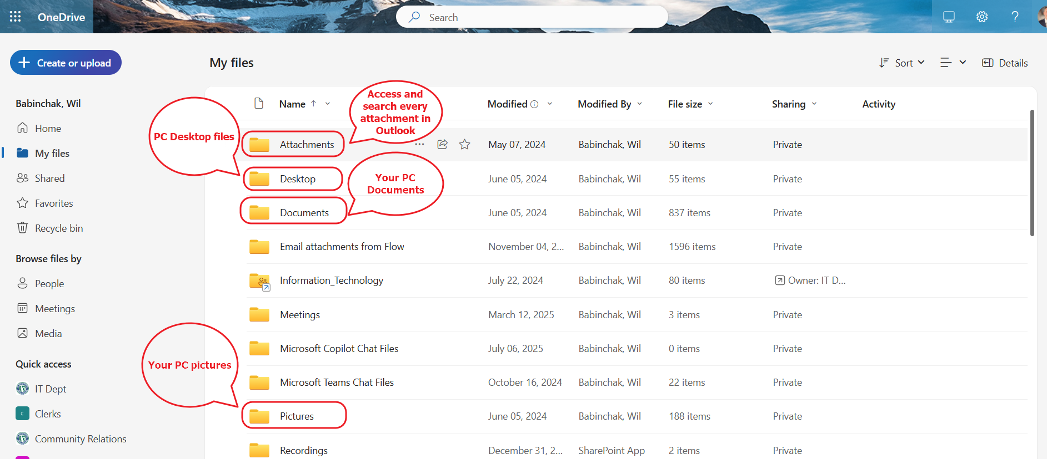
Task: Expand the Modified column menu
Action: click(550, 104)
